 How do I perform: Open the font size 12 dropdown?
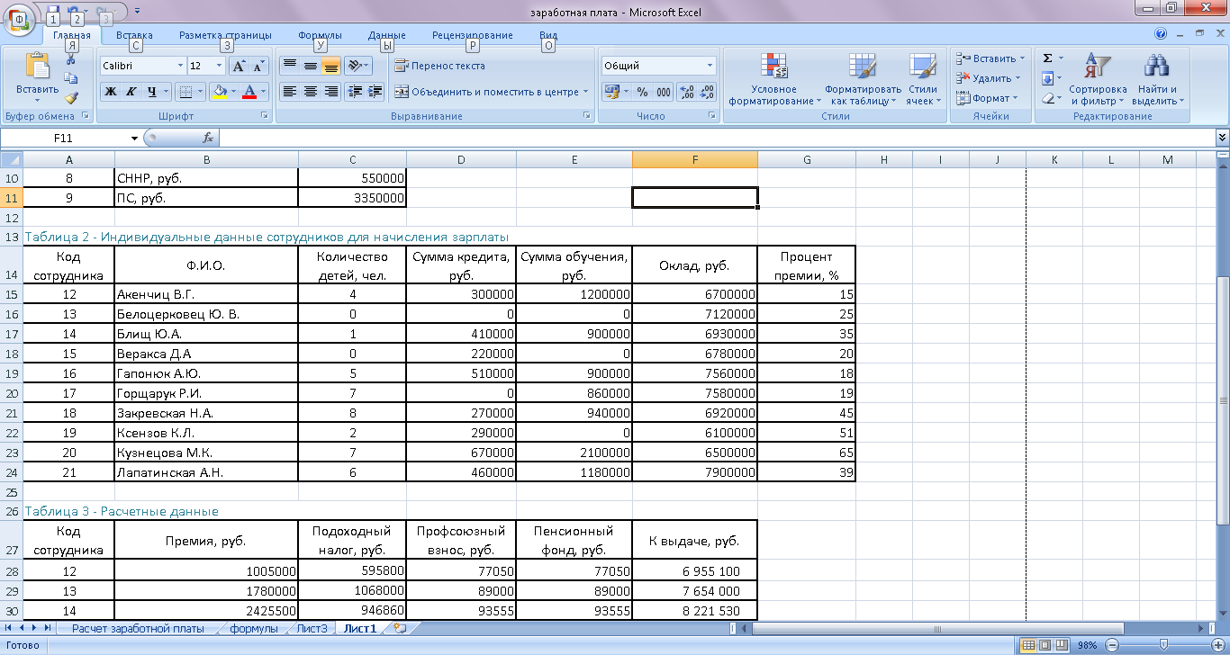coord(219,66)
